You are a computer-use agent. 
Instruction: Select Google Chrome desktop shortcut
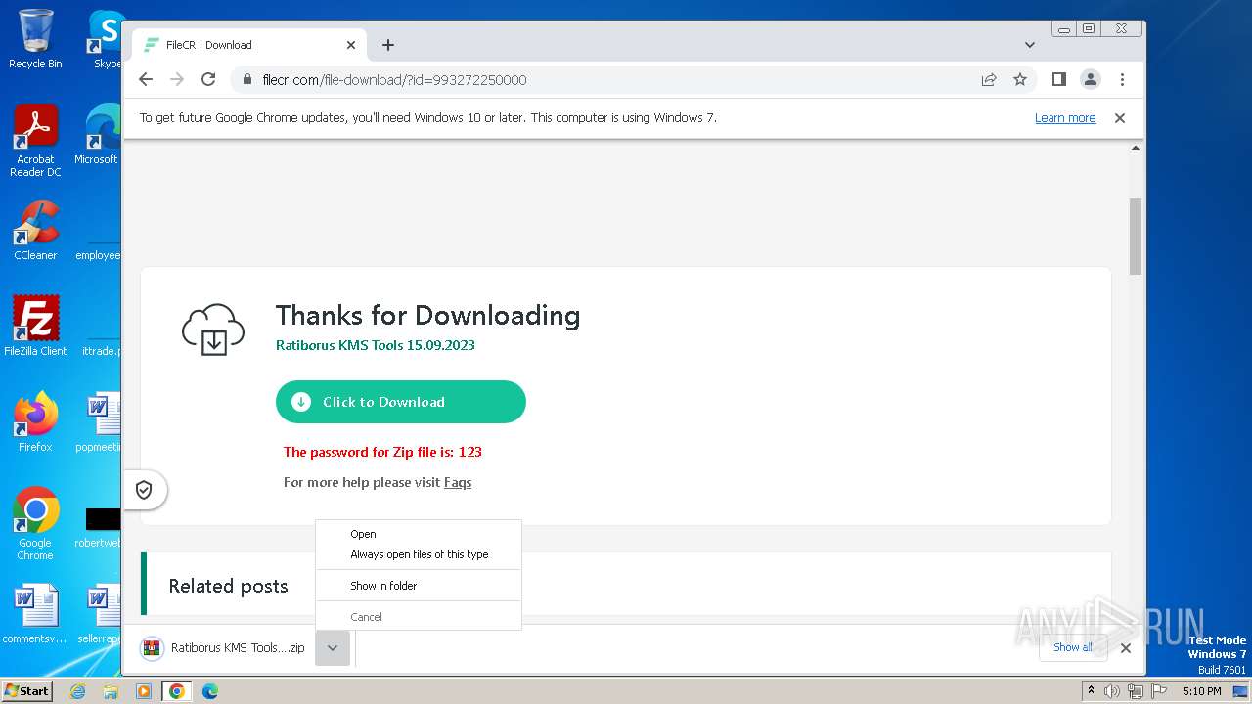(x=35, y=523)
